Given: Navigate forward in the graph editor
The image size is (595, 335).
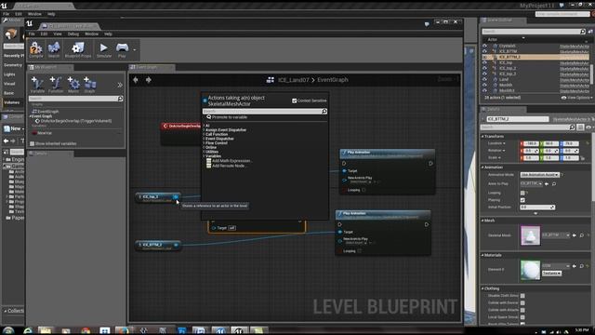Looking at the screenshot, I should coord(149,80).
